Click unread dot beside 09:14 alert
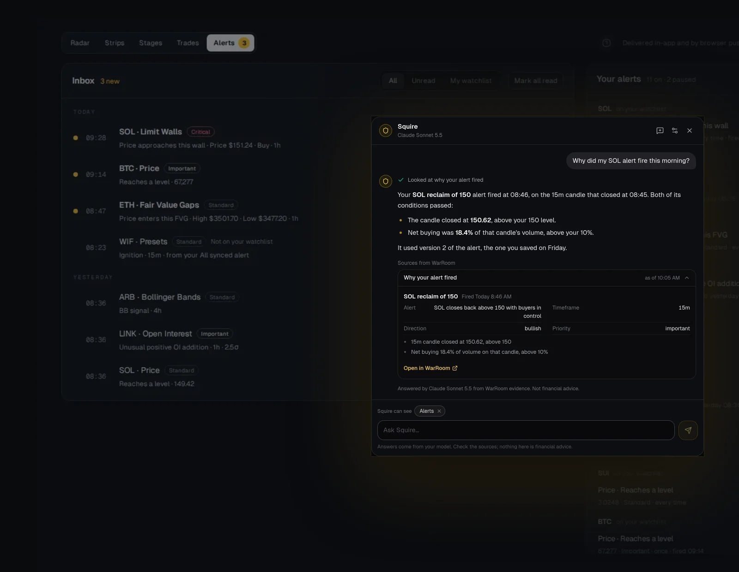 click(76, 174)
